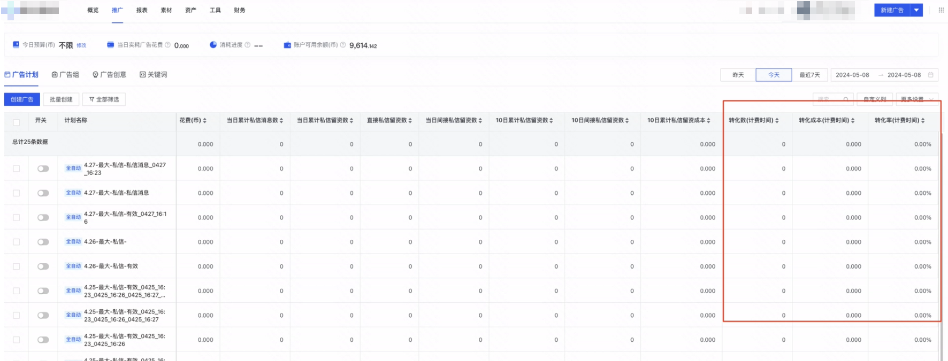Viewport: 948px width, 361px height.
Task: Sort by 转化率(计费时间) column arrows
Action: [x=923, y=121]
